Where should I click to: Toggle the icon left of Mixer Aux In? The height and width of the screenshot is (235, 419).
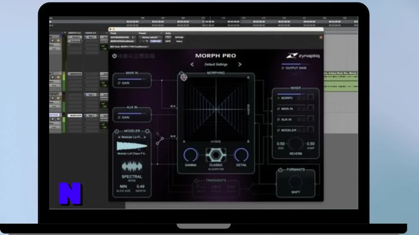(x=278, y=120)
